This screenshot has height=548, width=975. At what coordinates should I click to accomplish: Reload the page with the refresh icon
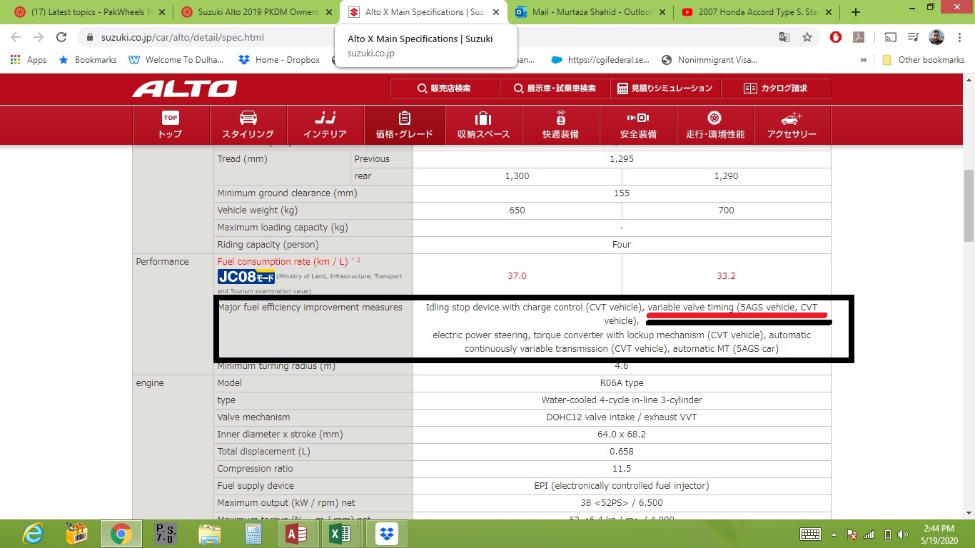click(x=61, y=37)
